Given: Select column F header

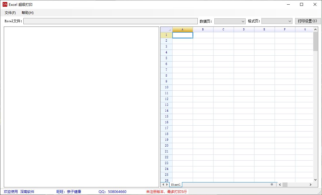Looking at the screenshot, I should click(285, 29).
